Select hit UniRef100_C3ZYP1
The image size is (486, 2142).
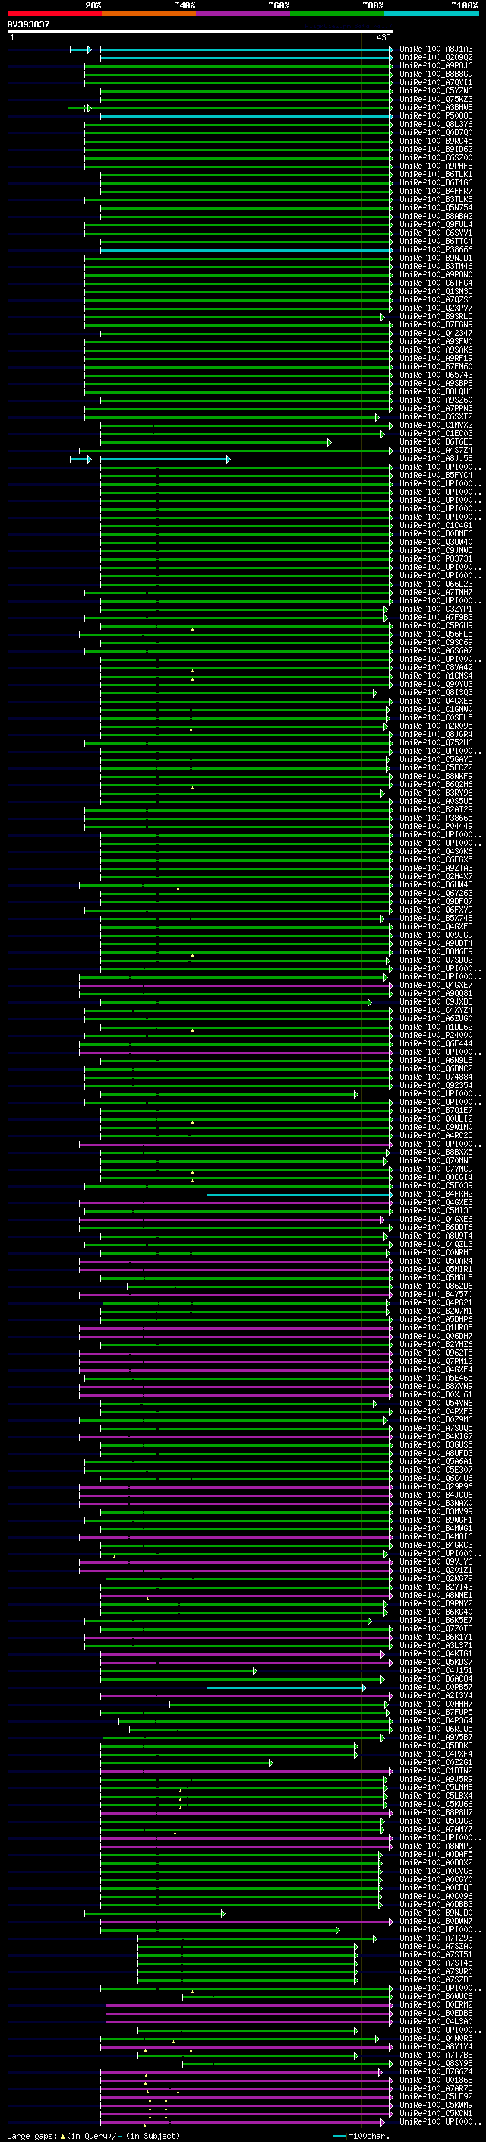pos(436,609)
